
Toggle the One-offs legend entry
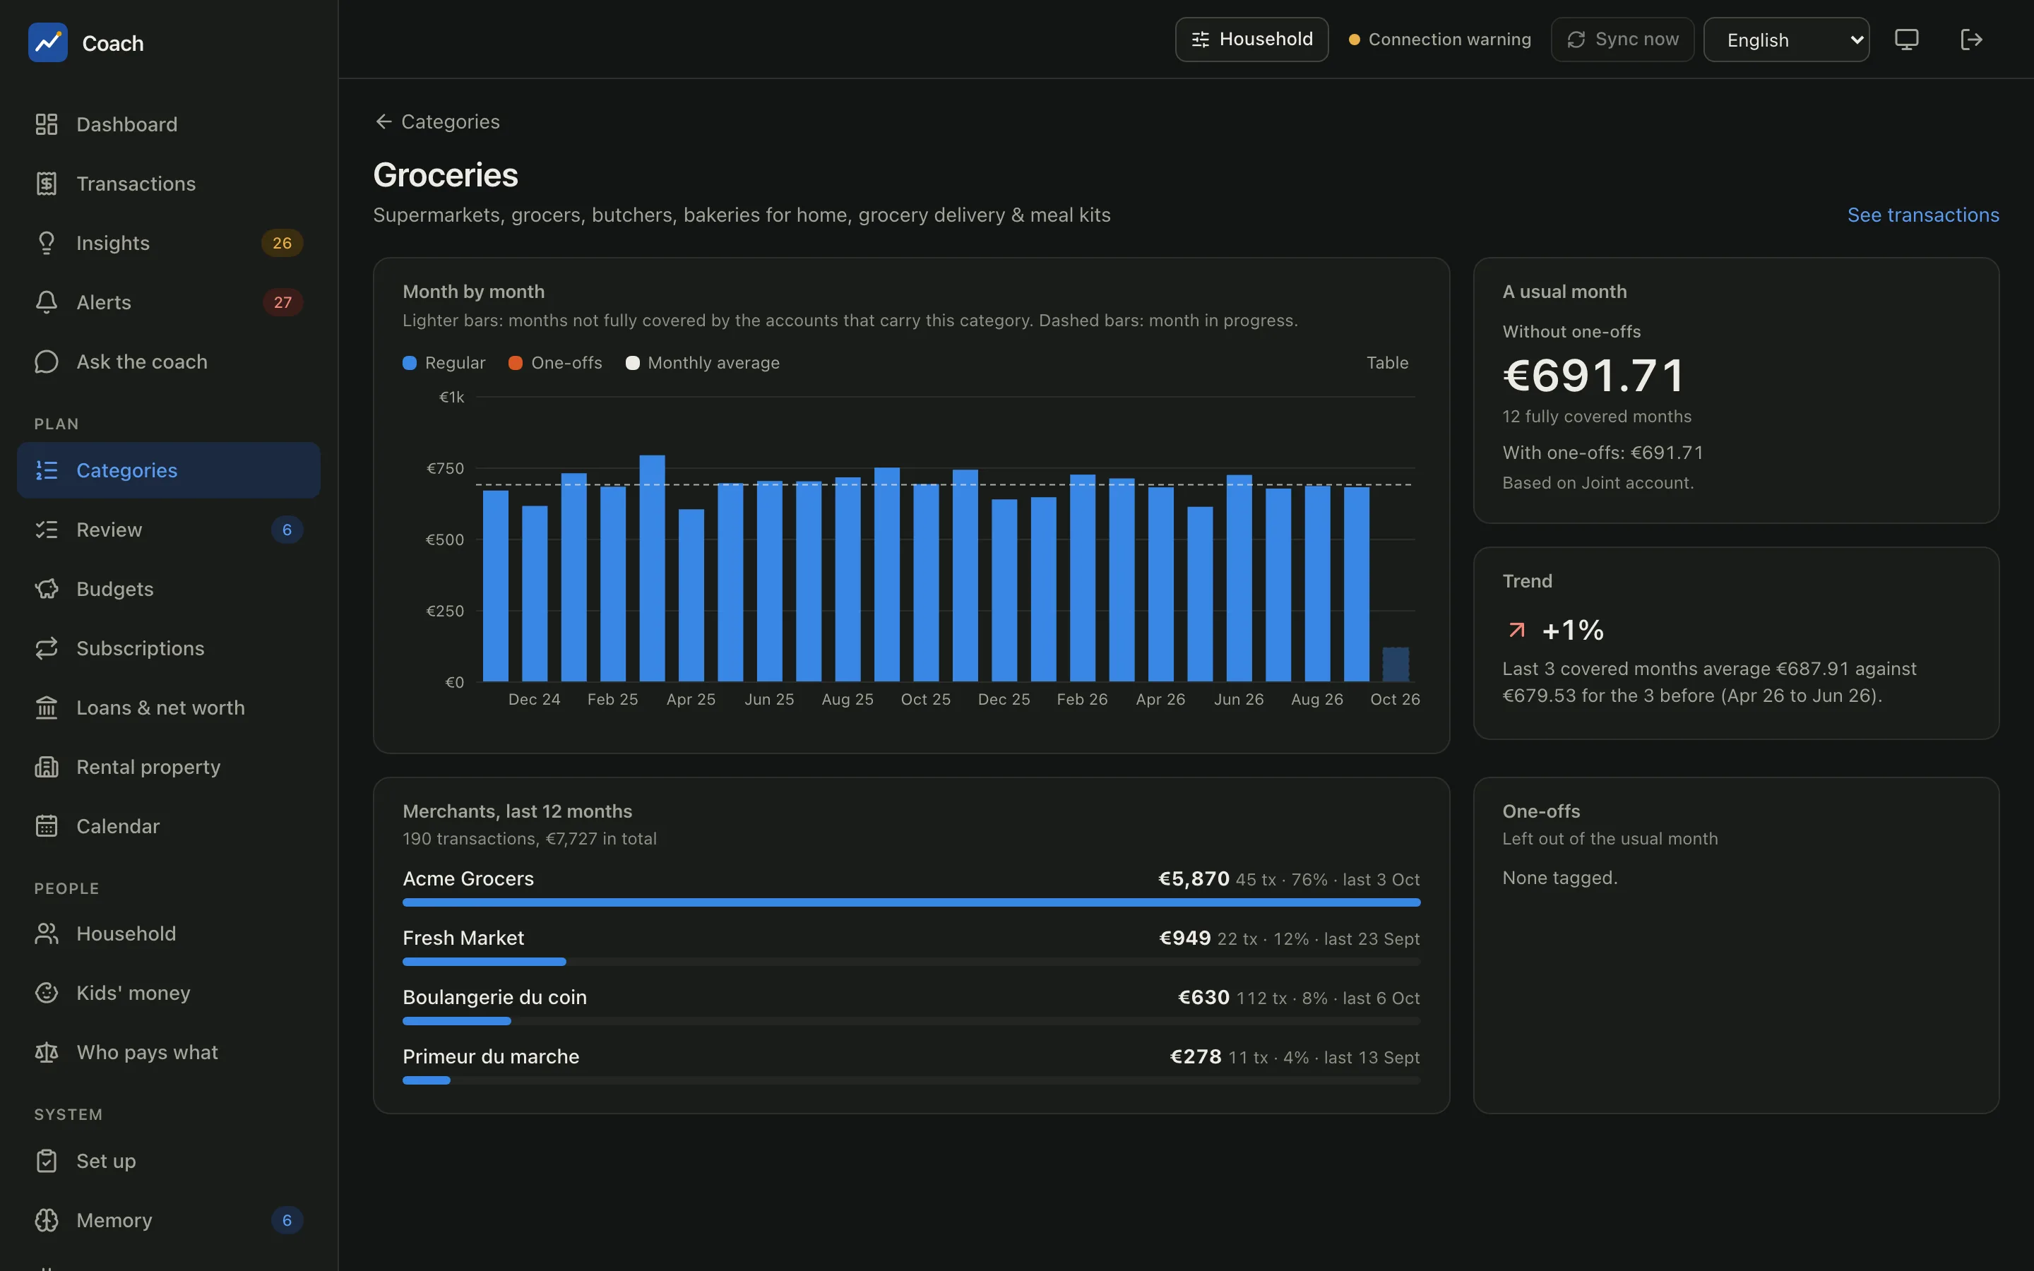tap(554, 362)
